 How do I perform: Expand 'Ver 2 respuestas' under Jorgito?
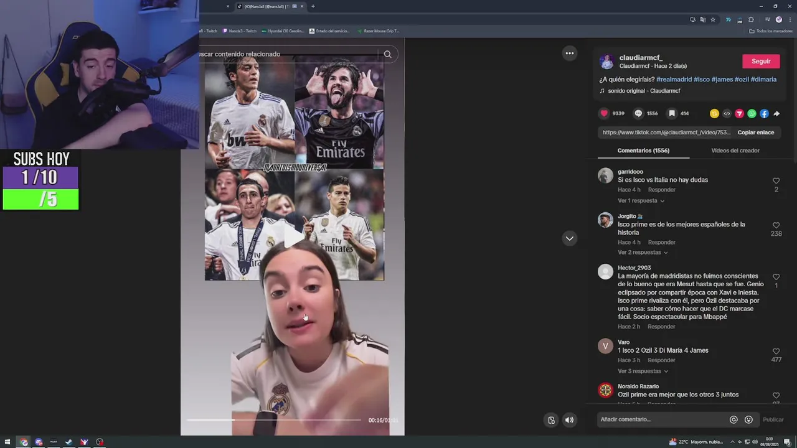[x=643, y=253]
